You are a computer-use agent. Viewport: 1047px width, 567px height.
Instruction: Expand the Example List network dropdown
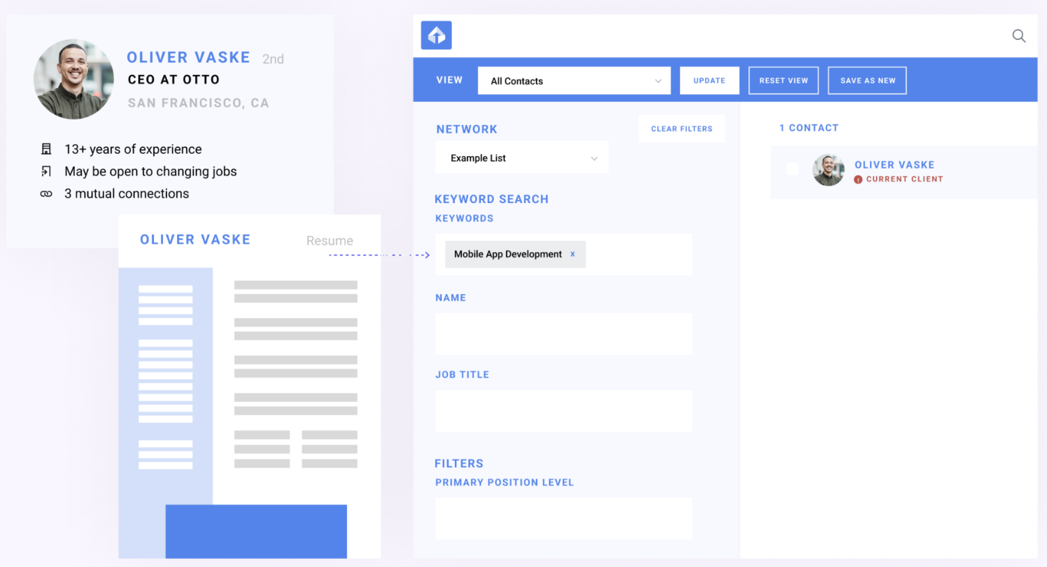[x=522, y=158]
